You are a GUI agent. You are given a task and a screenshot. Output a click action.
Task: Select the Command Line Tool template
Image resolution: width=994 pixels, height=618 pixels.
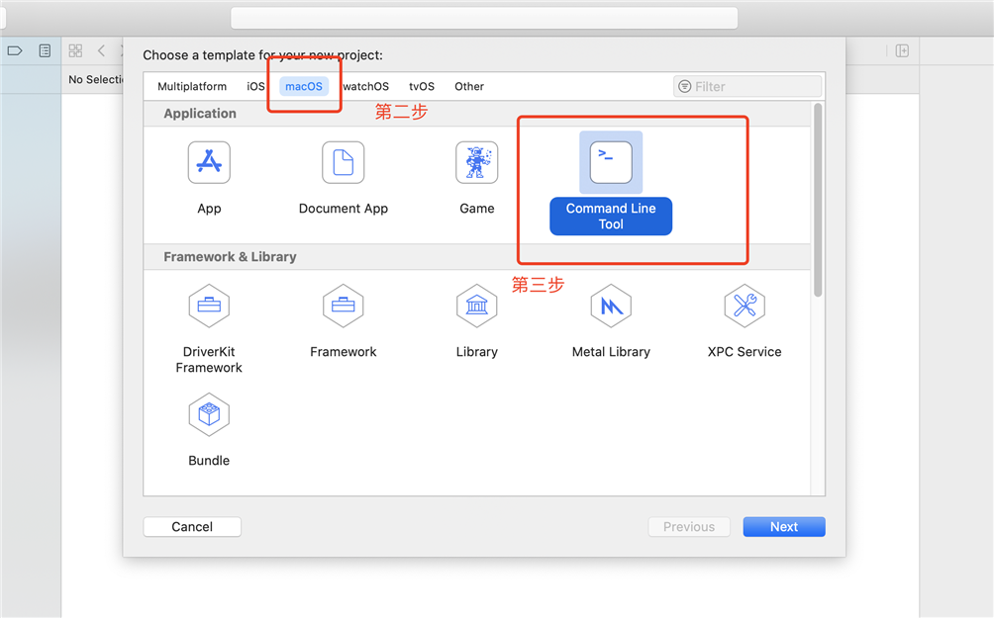click(611, 163)
